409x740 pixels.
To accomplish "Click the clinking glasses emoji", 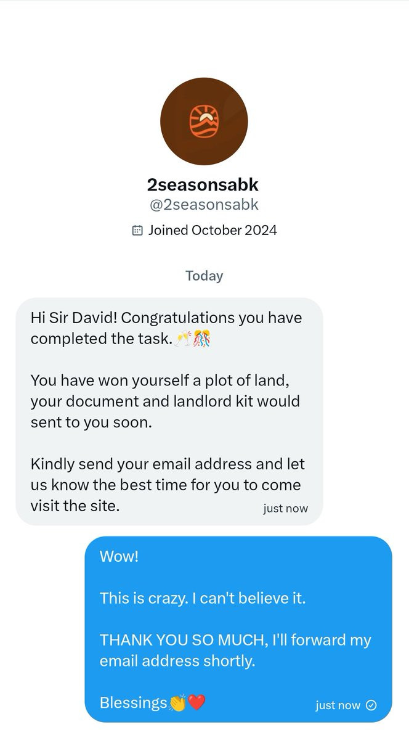I will 182,339.
